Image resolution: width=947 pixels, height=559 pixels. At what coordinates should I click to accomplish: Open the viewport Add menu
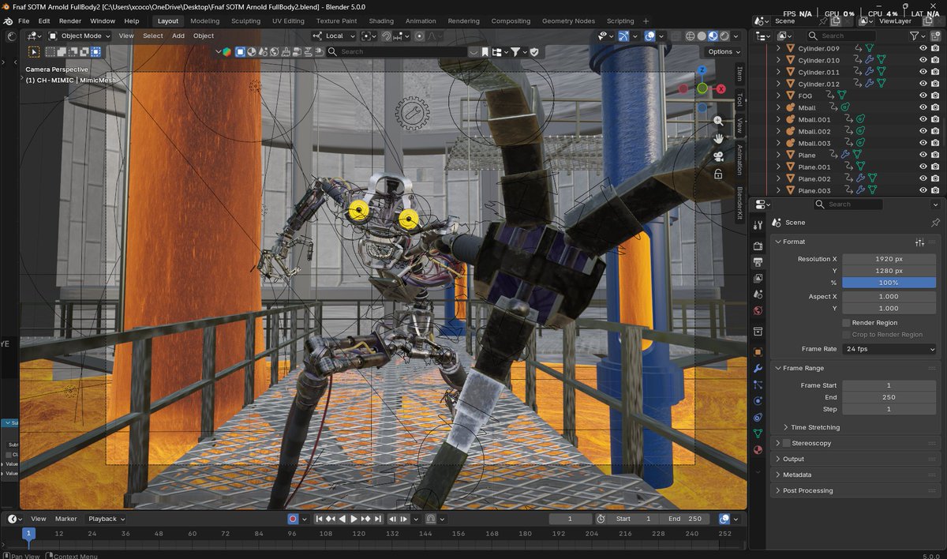tap(178, 36)
